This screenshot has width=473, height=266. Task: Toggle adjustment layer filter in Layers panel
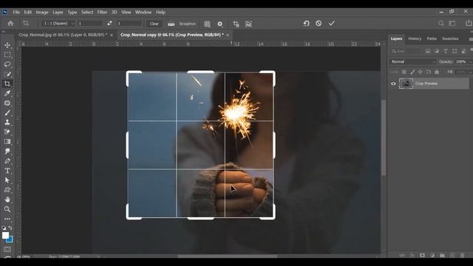coord(437,51)
